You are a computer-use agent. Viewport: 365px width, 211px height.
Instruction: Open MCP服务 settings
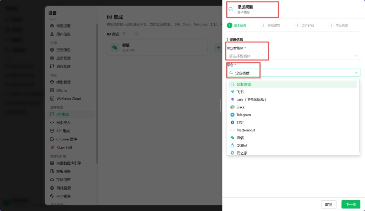click(x=71, y=196)
